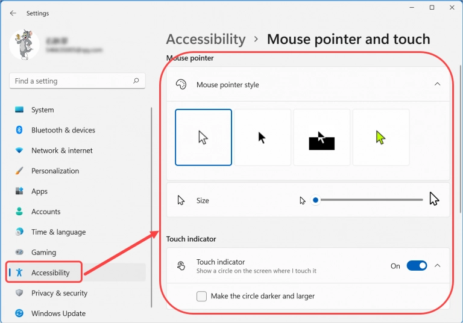Click the Privacy shield icon
Viewport: 463px width, 323px height.
click(x=19, y=293)
